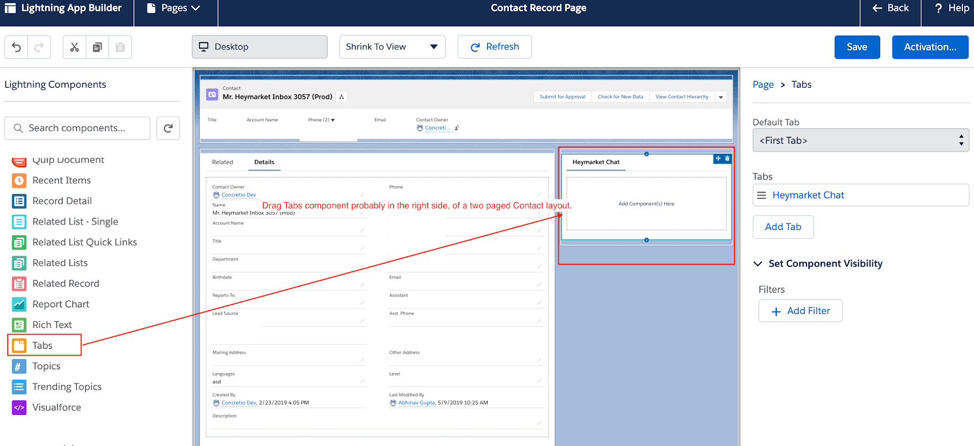Click the move icon on Tabs component
Image resolution: width=974 pixels, height=446 pixels.
click(718, 158)
